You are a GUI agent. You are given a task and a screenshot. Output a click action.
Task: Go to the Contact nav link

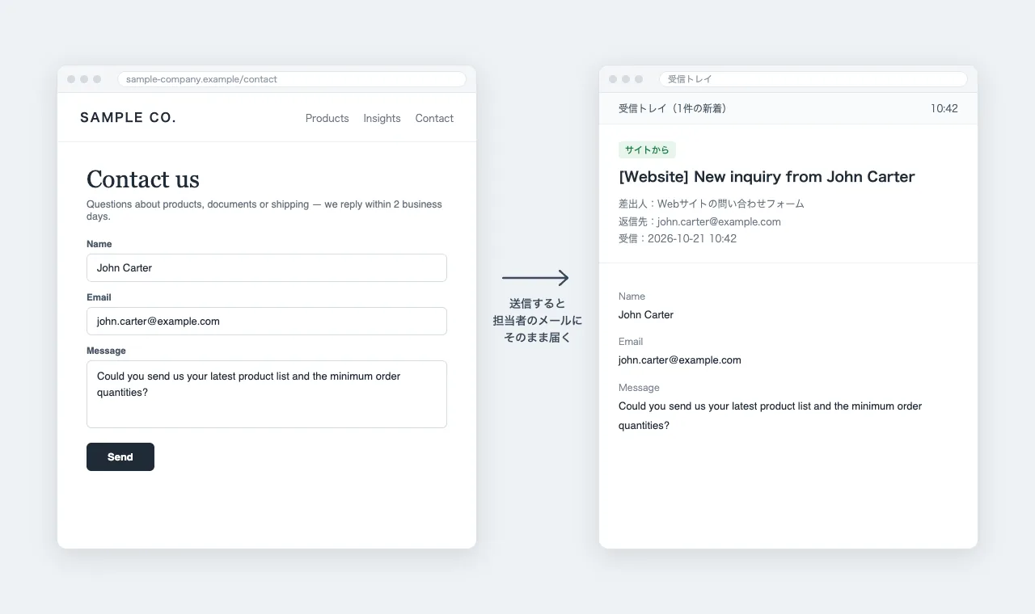[x=434, y=118]
